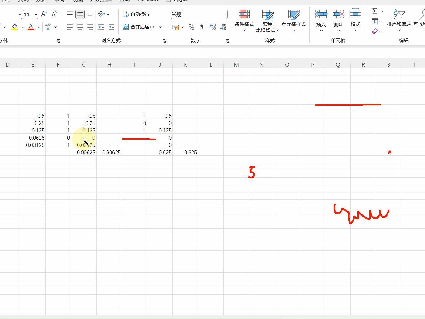This screenshot has width=425, height=319.
Task: Decrease indent of cell content
Action: 101,27
